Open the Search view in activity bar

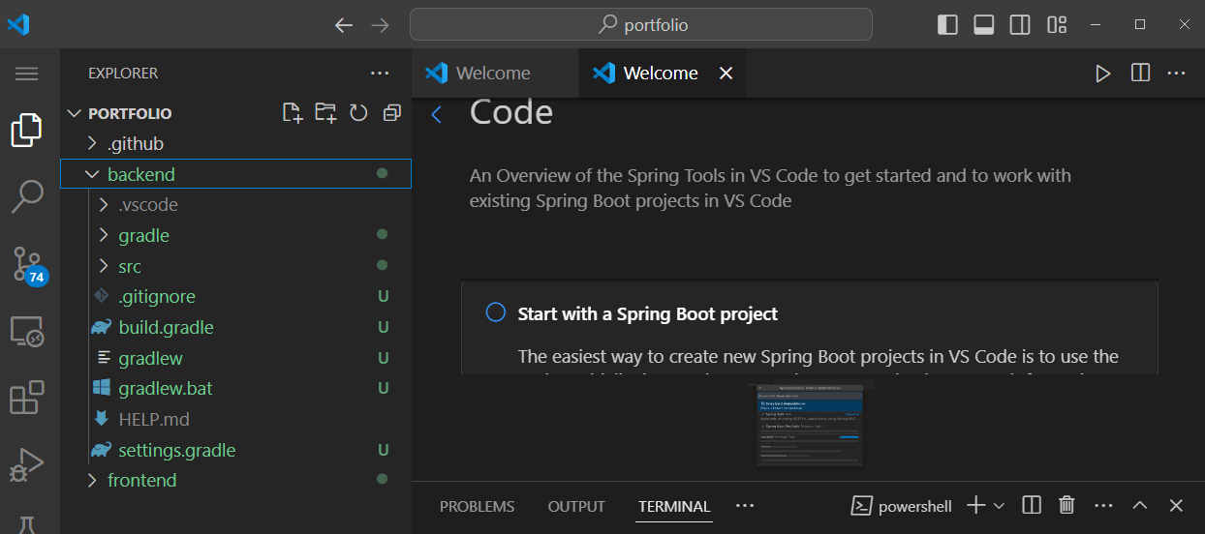(x=27, y=196)
